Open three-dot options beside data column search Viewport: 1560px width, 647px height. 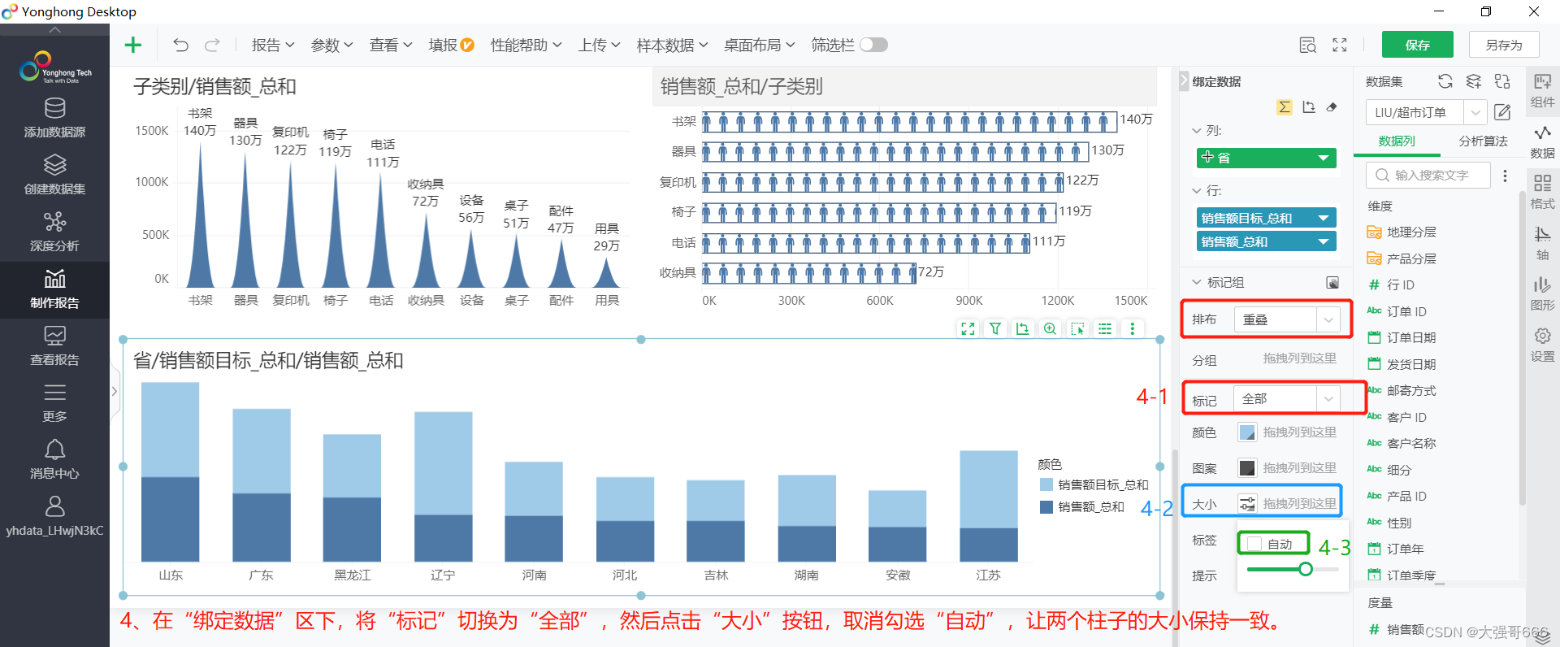pos(1505,176)
